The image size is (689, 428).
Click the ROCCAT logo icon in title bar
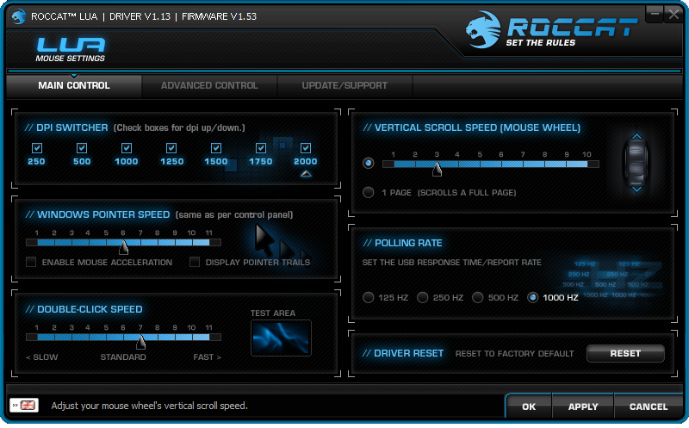coord(18,16)
